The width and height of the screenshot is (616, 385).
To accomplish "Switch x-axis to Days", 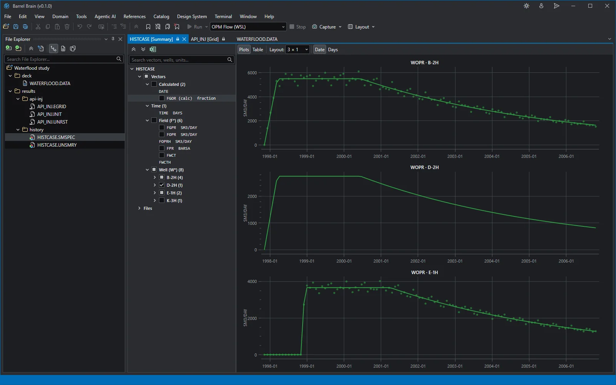I will coord(333,50).
